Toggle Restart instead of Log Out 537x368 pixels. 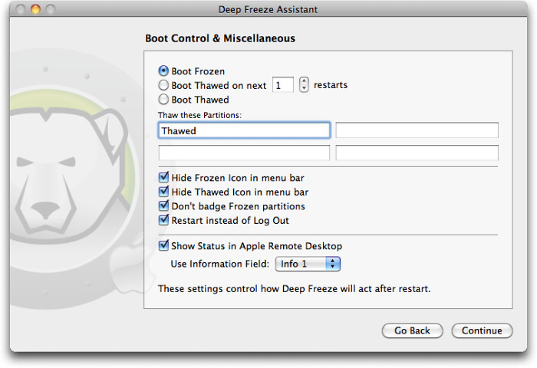[163, 221]
